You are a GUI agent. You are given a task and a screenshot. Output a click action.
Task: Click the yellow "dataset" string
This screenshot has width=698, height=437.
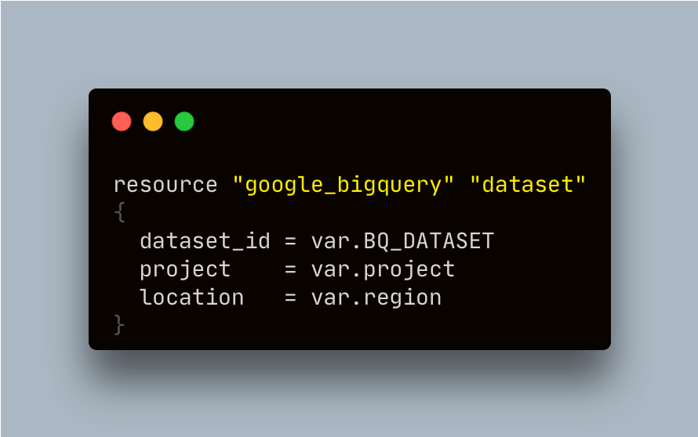pyautogui.click(x=528, y=184)
